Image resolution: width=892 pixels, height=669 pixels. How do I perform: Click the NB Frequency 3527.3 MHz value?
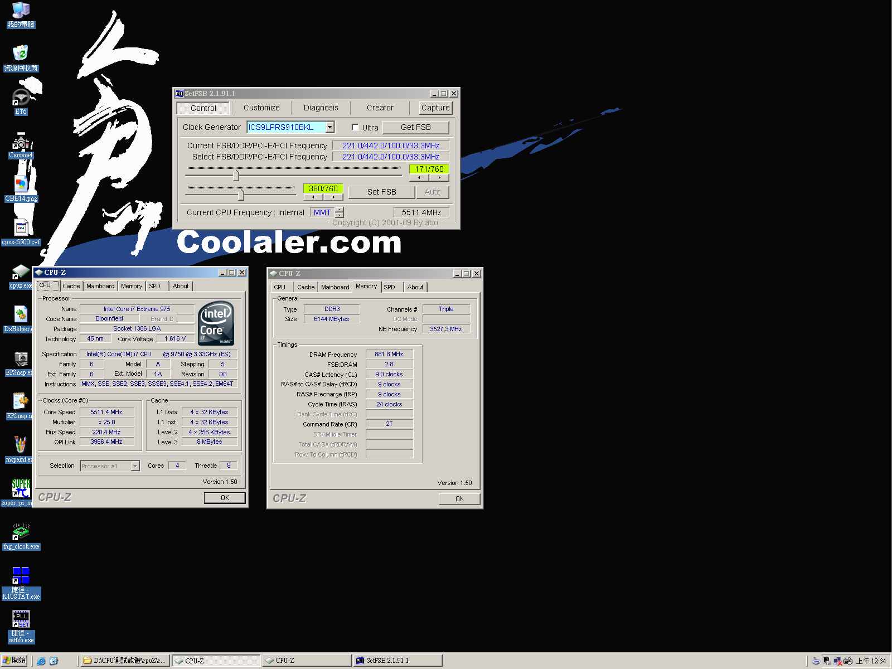coord(446,329)
